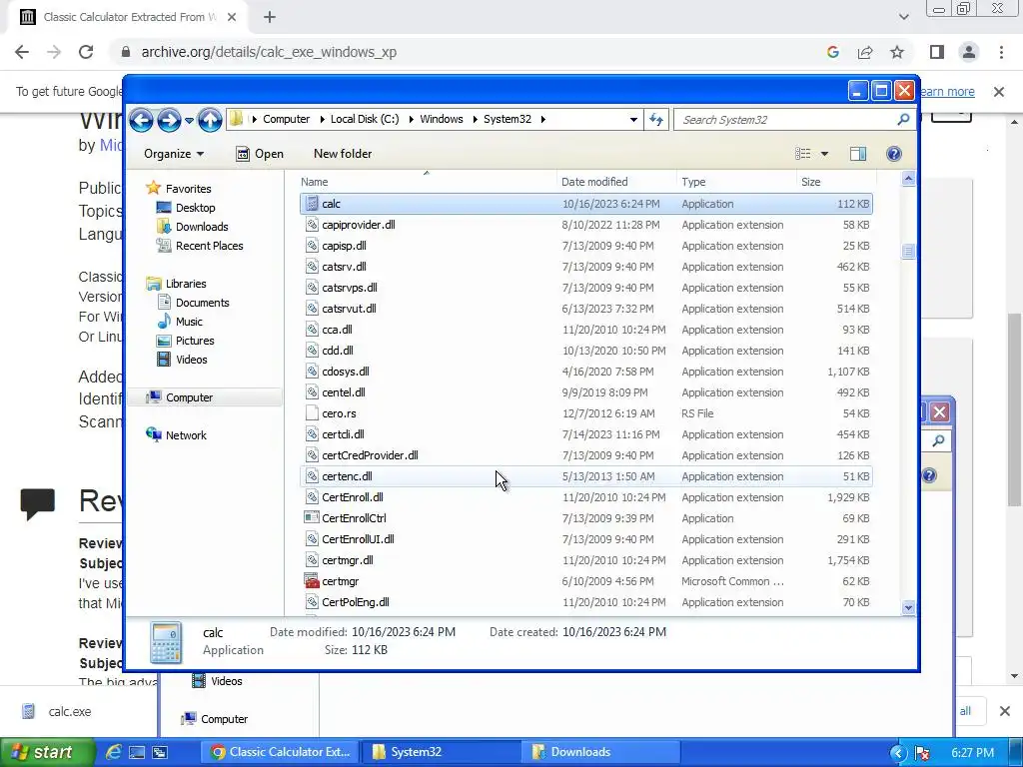Image resolution: width=1023 pixels, height=767 pixels.
Task: Select the cero.rs file icon
Action: [x=312, y=412]
